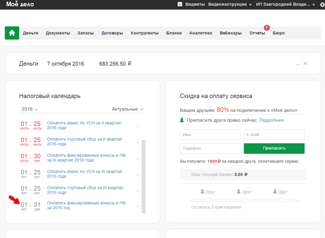Click arrow next to торговый сбор II квартал
Image resolution: width=325 pixels, height=238 pixels.
137,142
